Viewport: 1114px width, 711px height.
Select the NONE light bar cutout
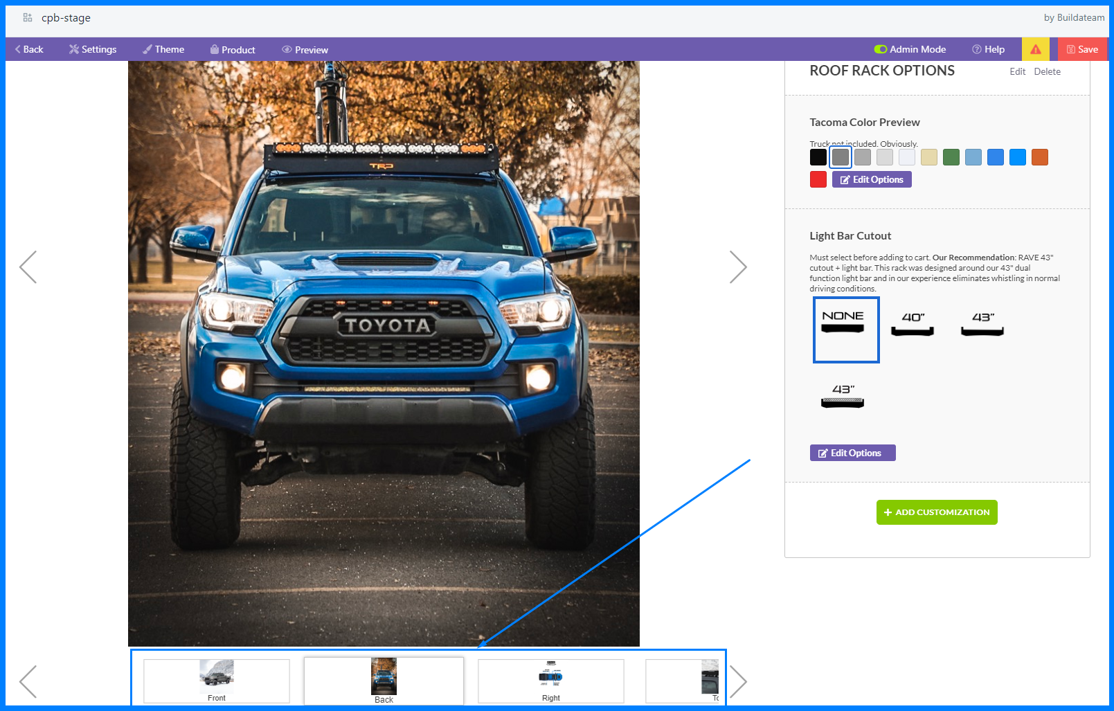click(846, 330)
